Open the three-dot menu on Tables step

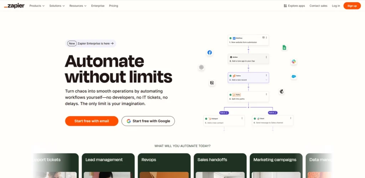click(x=266, y=75)
